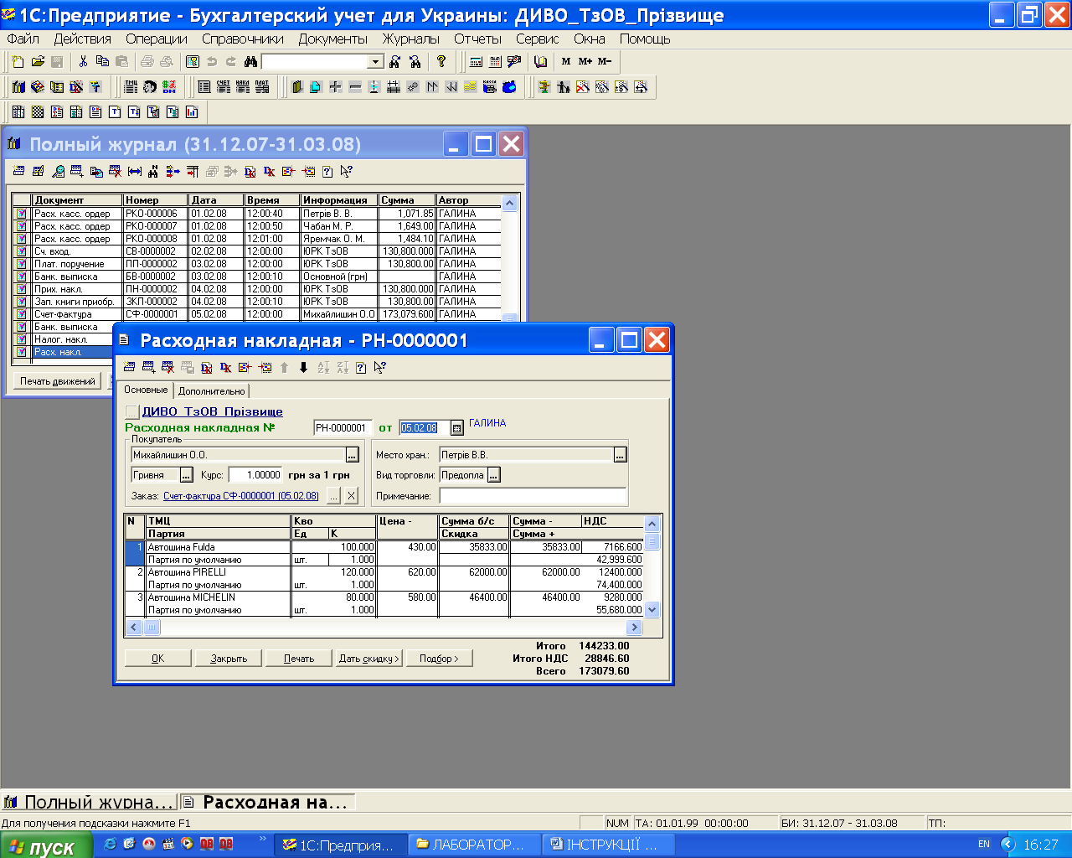Open the Счет-фактура СФ-0000001 order link
This screenshot has width=1072, height=858.
(x=241, y=496)
